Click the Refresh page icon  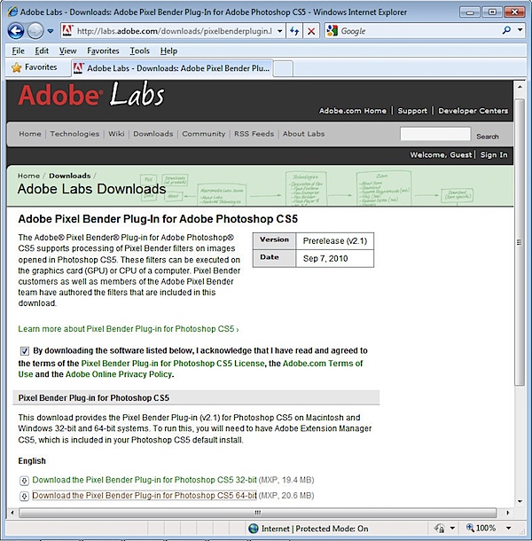tap(294, 31)
